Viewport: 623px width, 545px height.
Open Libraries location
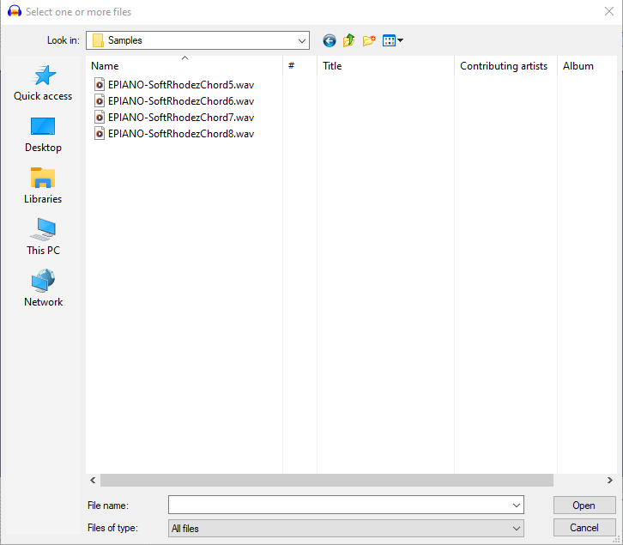coord(43,186)
